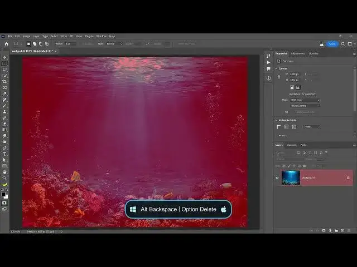Open the Select menu

tap(54, 36)
